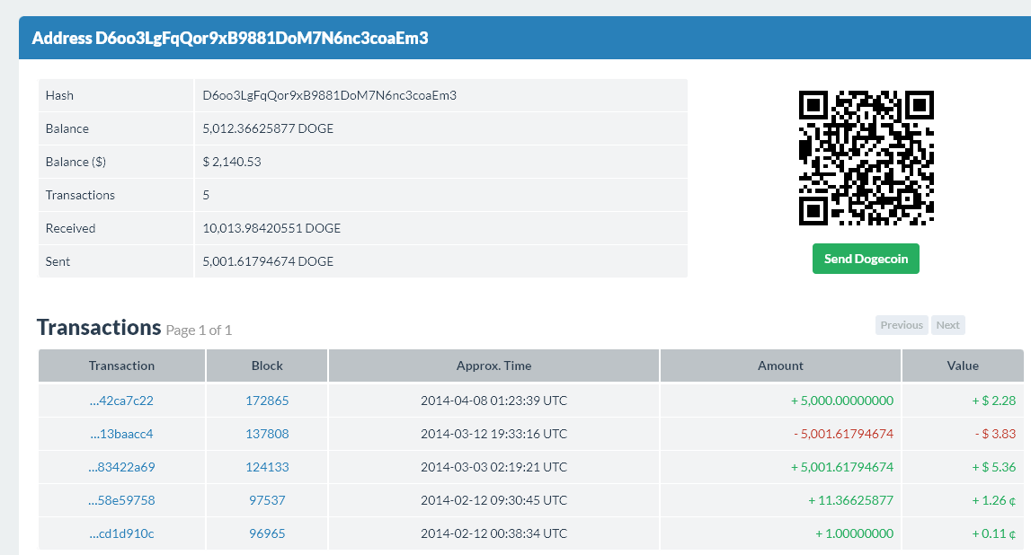The height and width of the screenshot is (555, 1031).
Task: Click the Transaction column header
Action: (x=121, y=366)
